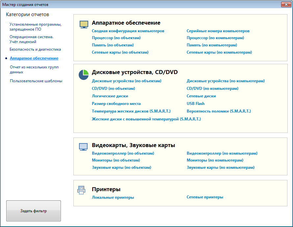293x227 pixels.
Task: Select category Операционная система. Учёт лицензий
Action: click(x=32, y=39)
